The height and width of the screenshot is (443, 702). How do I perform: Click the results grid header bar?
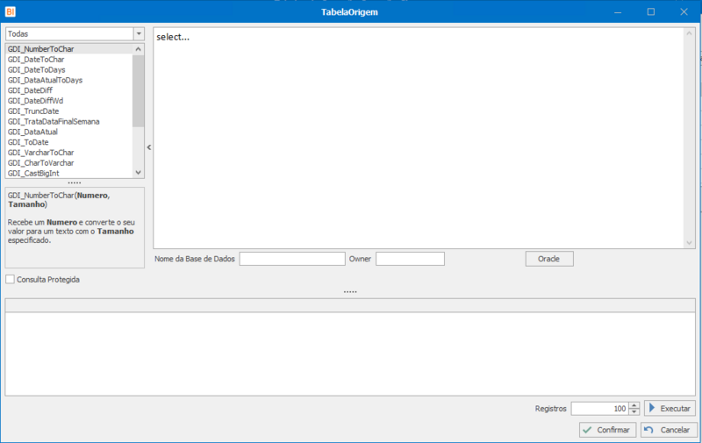(x=350, y=305)
